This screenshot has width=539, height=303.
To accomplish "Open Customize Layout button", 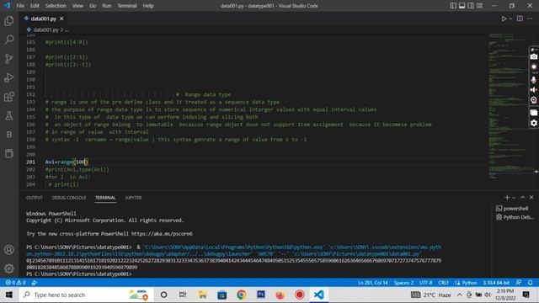I will point(479,6).
